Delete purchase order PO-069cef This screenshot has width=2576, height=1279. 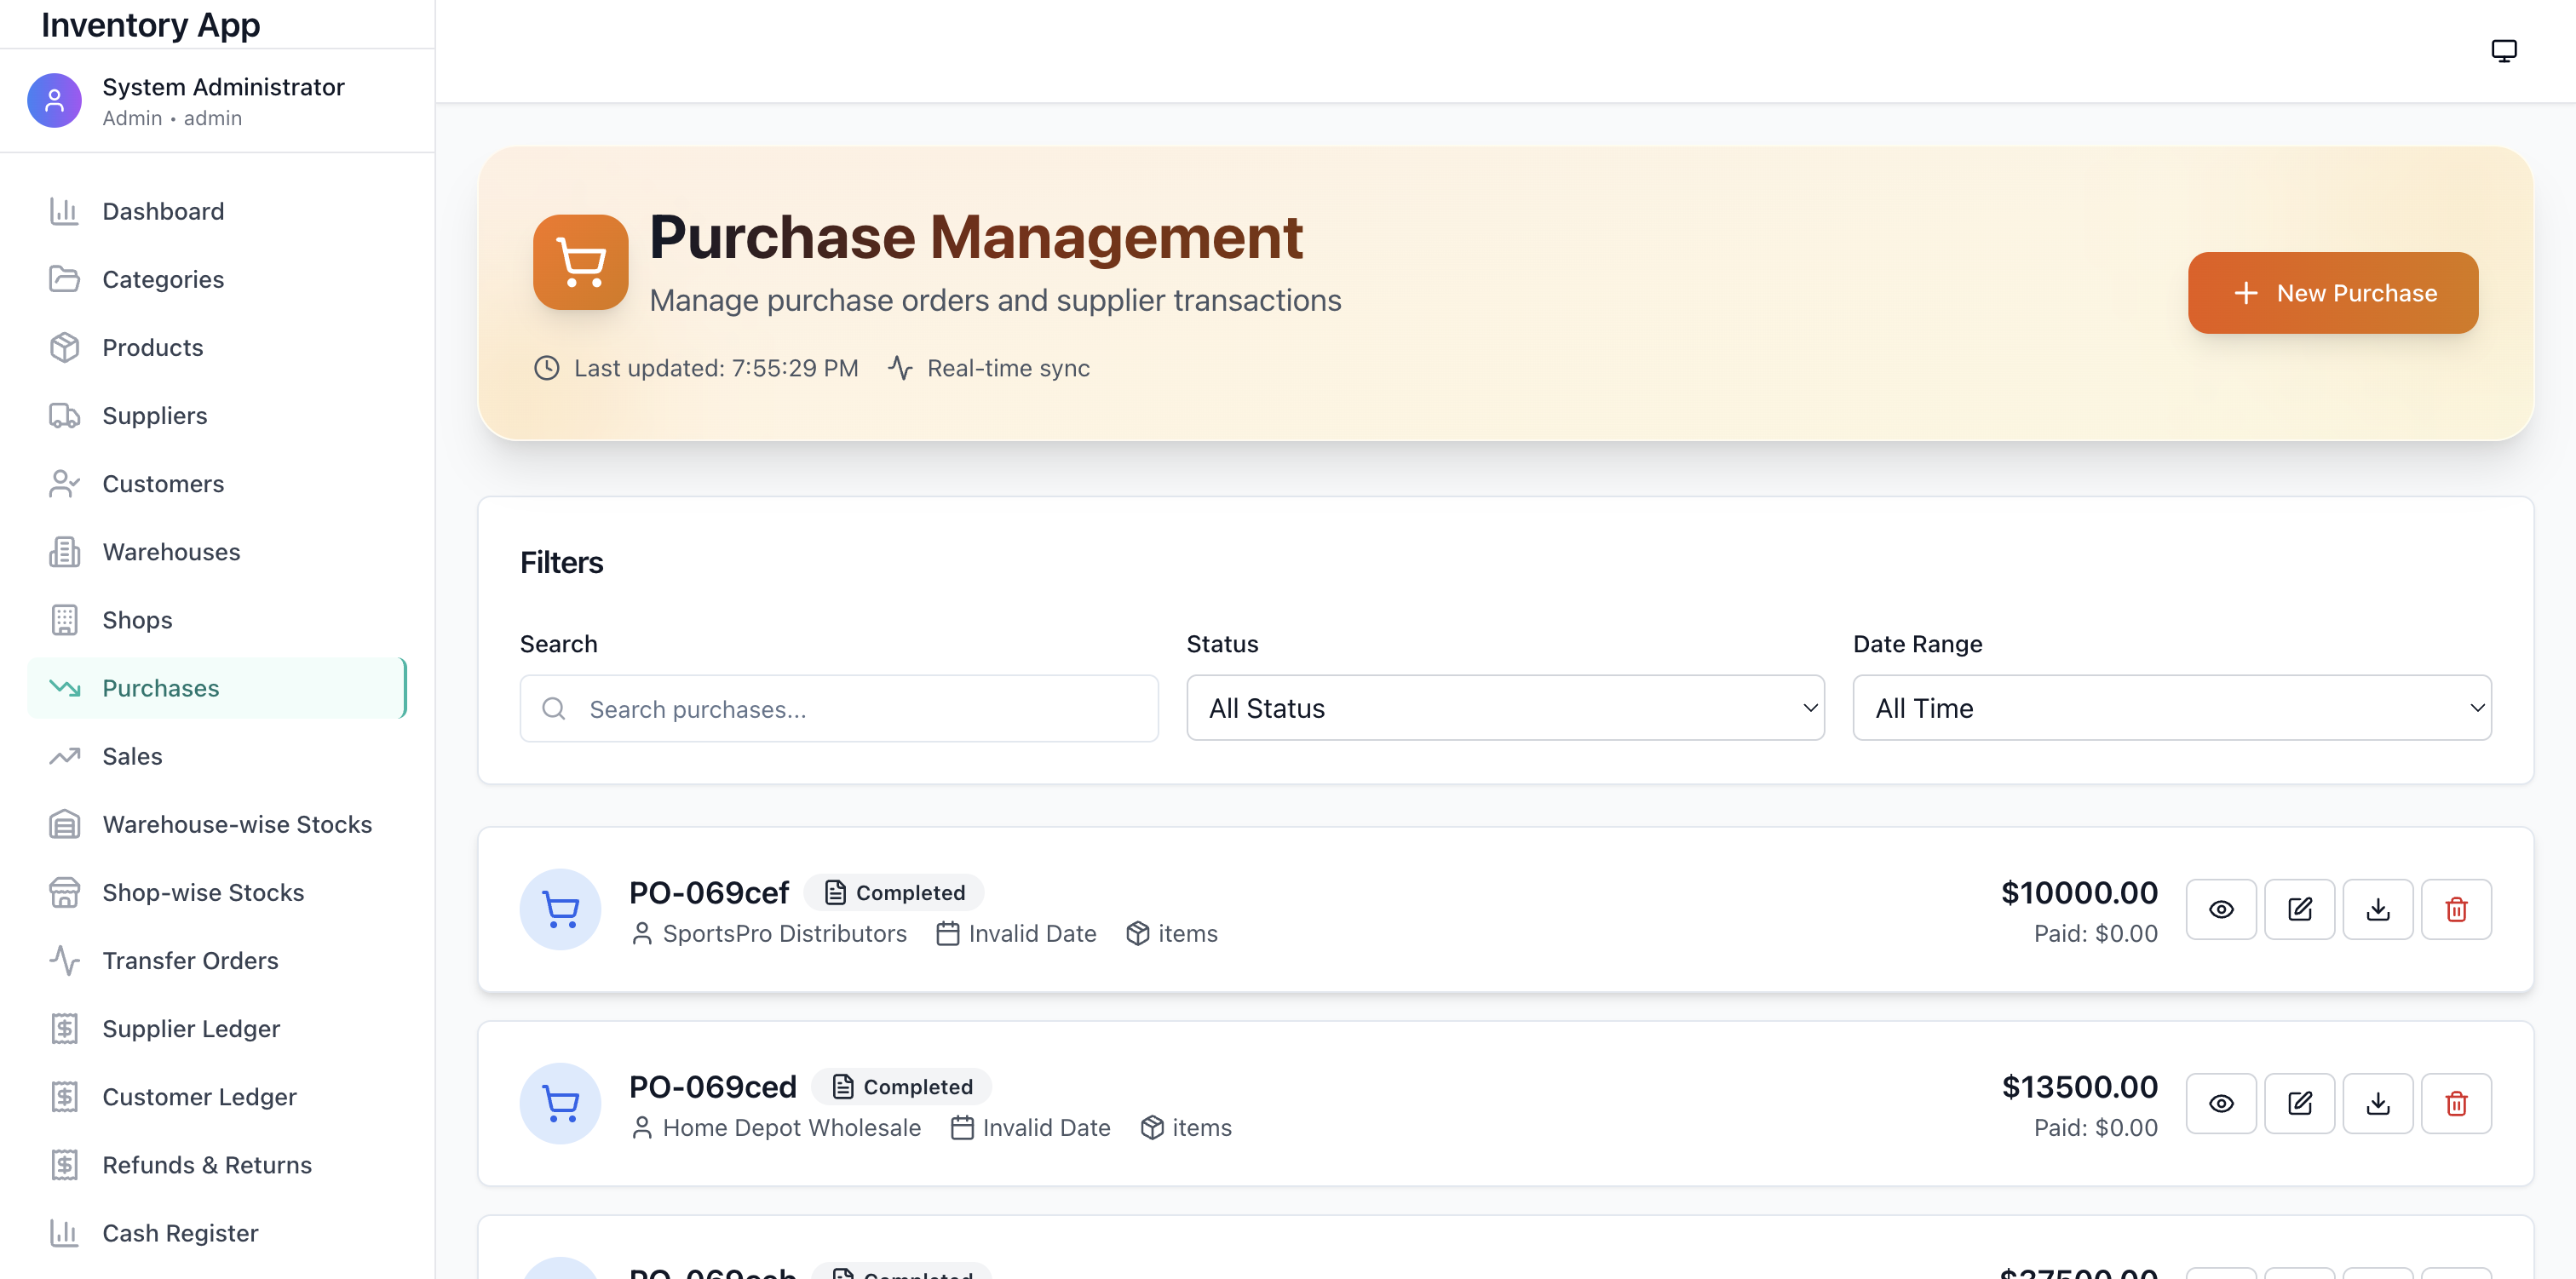(2456, 909)
